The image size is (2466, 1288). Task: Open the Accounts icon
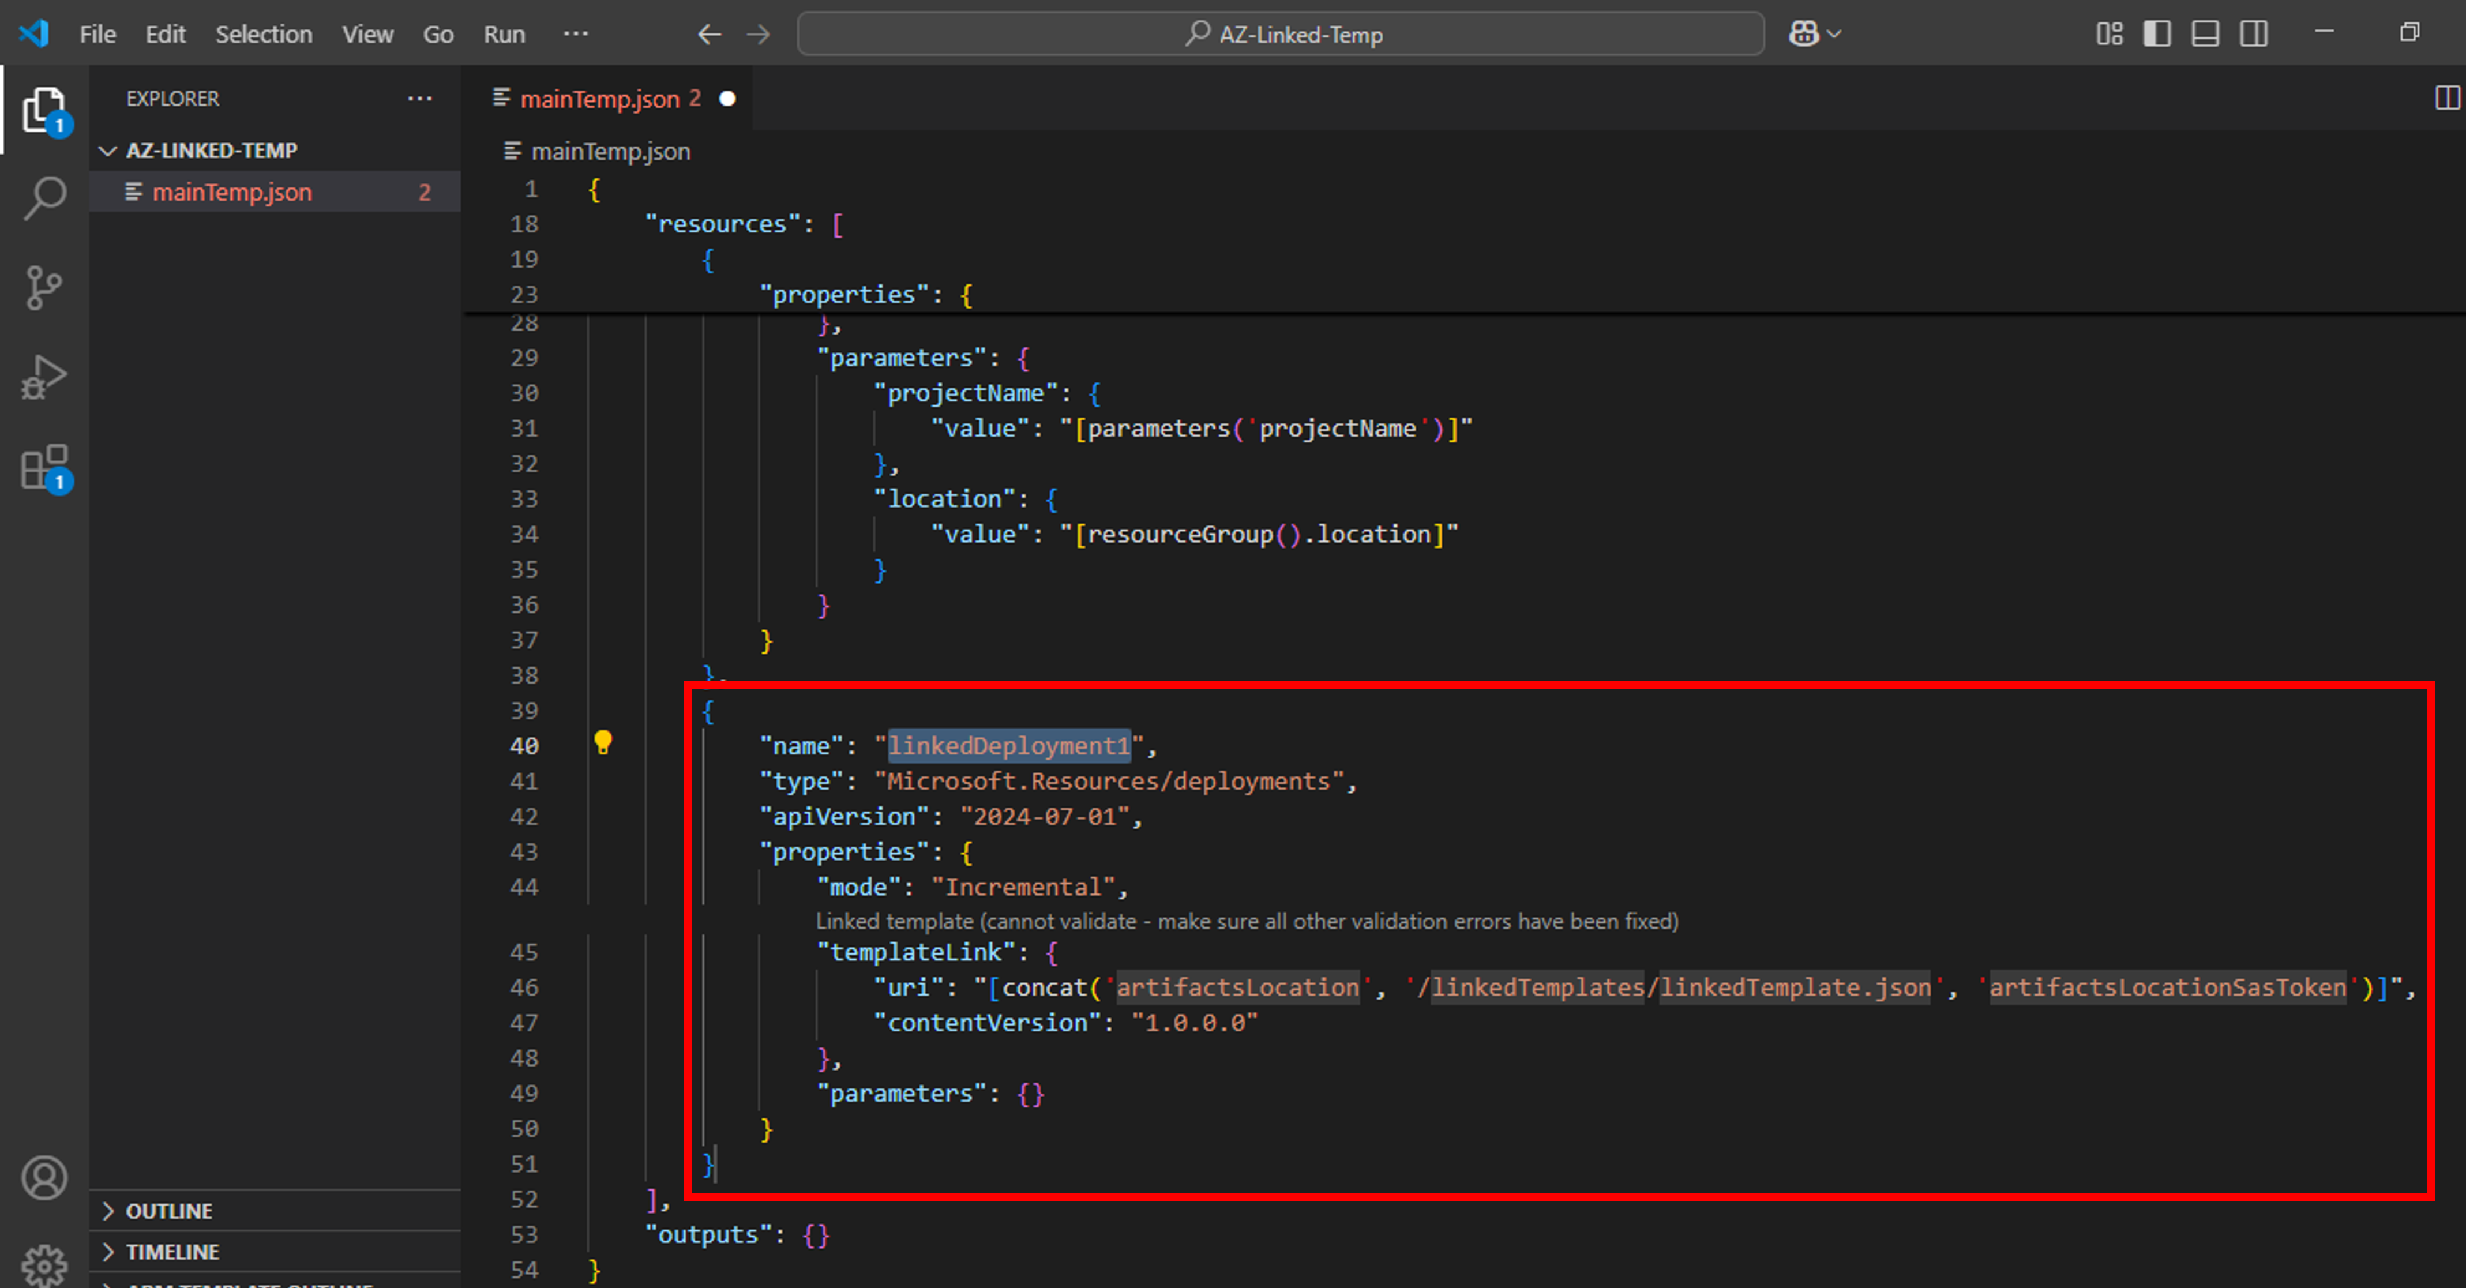tap(45, 1179)
